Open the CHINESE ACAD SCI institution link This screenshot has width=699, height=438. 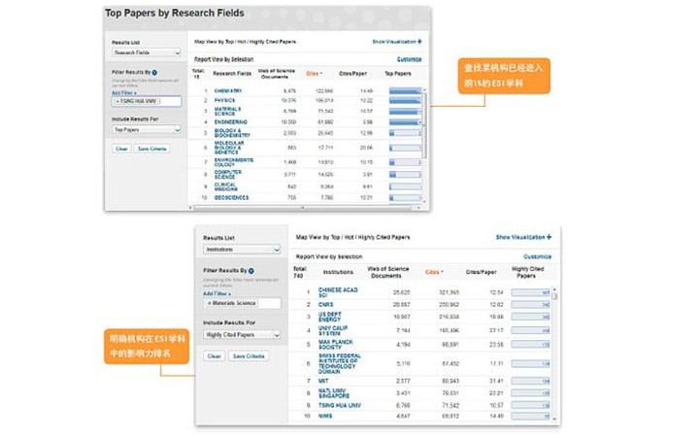pyautogui.click(x=338, y=292)
